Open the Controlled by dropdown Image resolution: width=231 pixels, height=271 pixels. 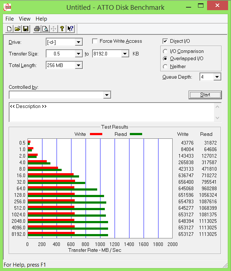pyautogui.click(x=107, y=95)
